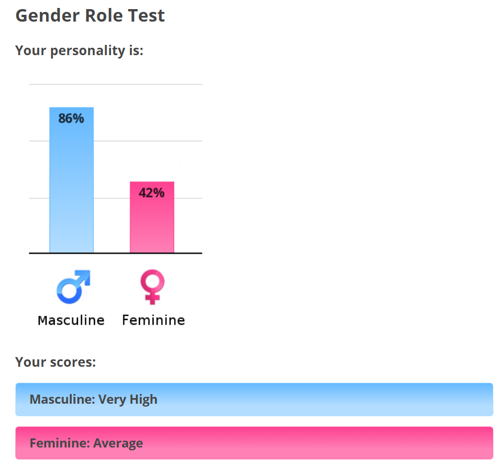
Task: Select the pink Feminine bar in chart
Action: 152,217
